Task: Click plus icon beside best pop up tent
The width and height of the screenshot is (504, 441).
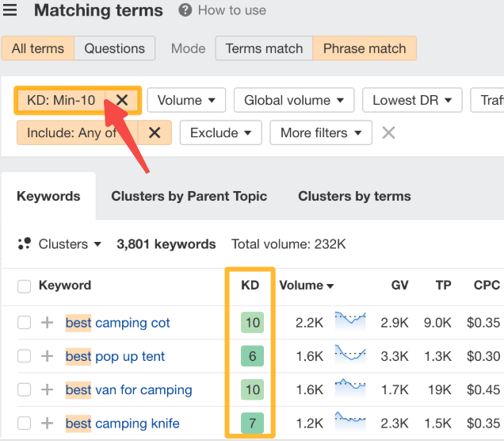Action: [48, 356]
